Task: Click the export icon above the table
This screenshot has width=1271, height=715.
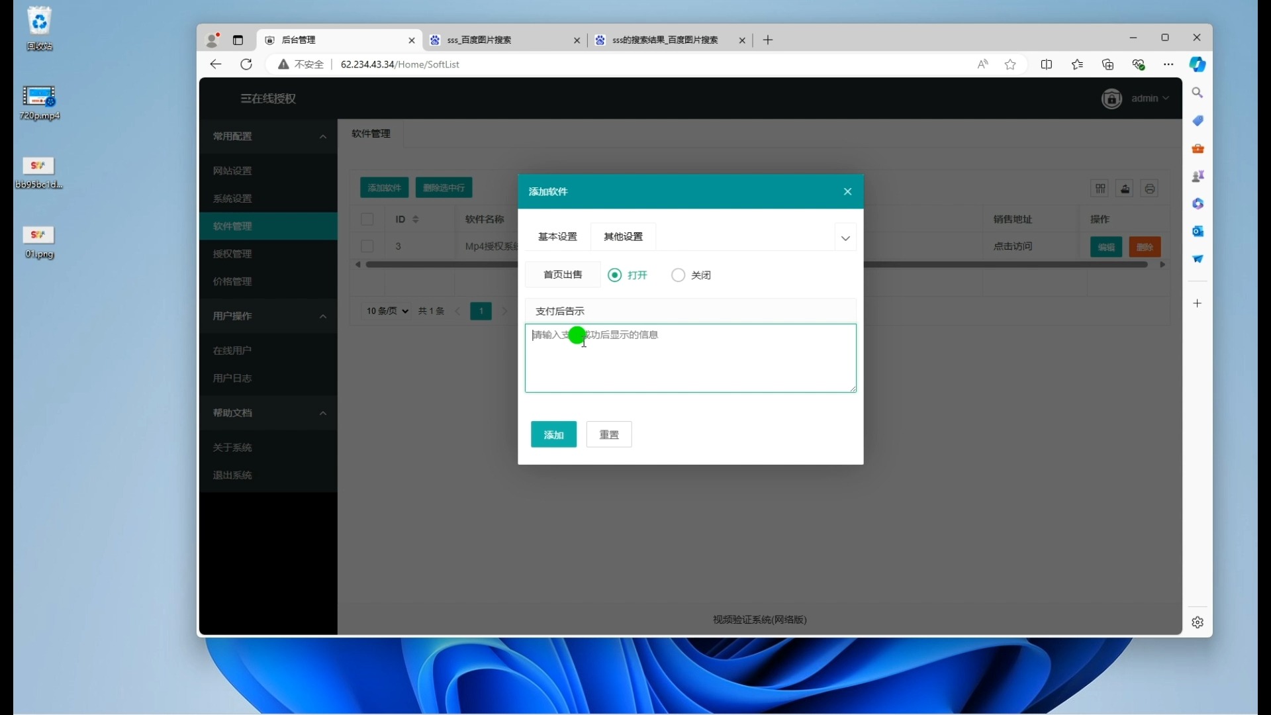Action: [1125, 189]
